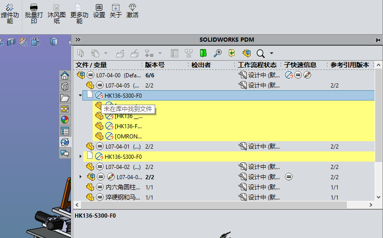Image resolution: width=383 pixels, height=238 pixels.
Task: Click tree structure icon in PDM toolbar
Action: 188,53
